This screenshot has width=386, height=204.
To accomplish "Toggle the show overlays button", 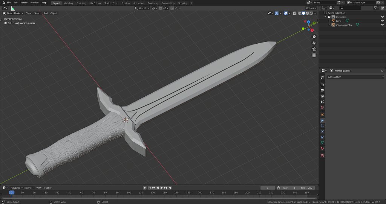I will [x=286, y=13].
